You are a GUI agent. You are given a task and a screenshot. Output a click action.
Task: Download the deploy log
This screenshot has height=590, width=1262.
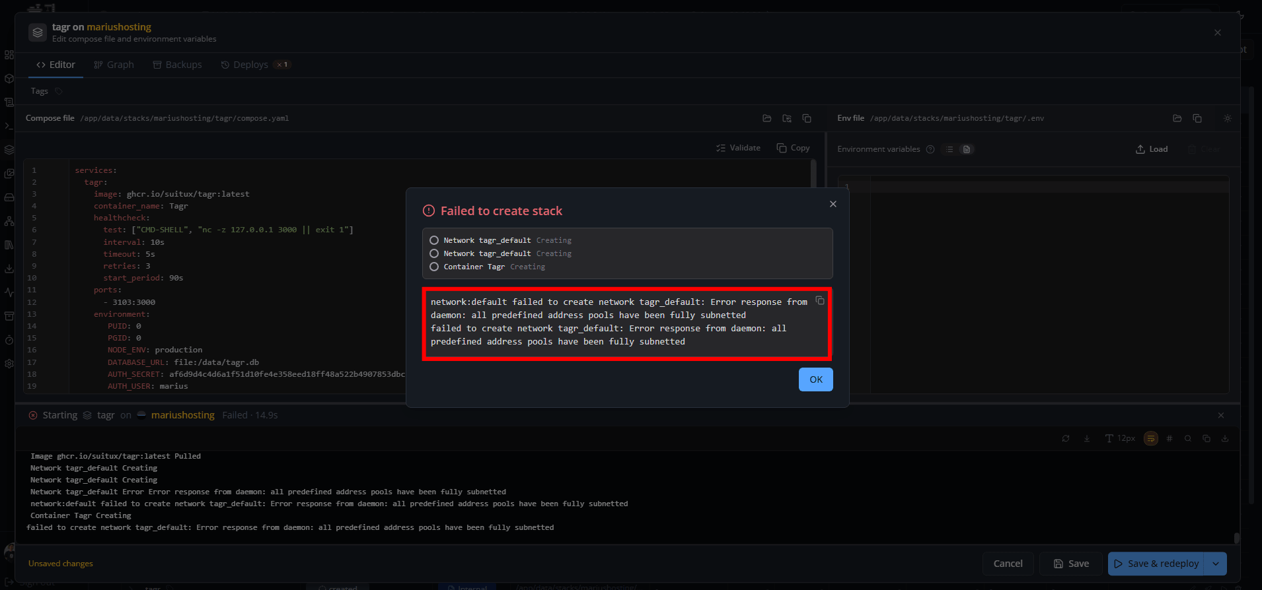[x=1225, y=438]
